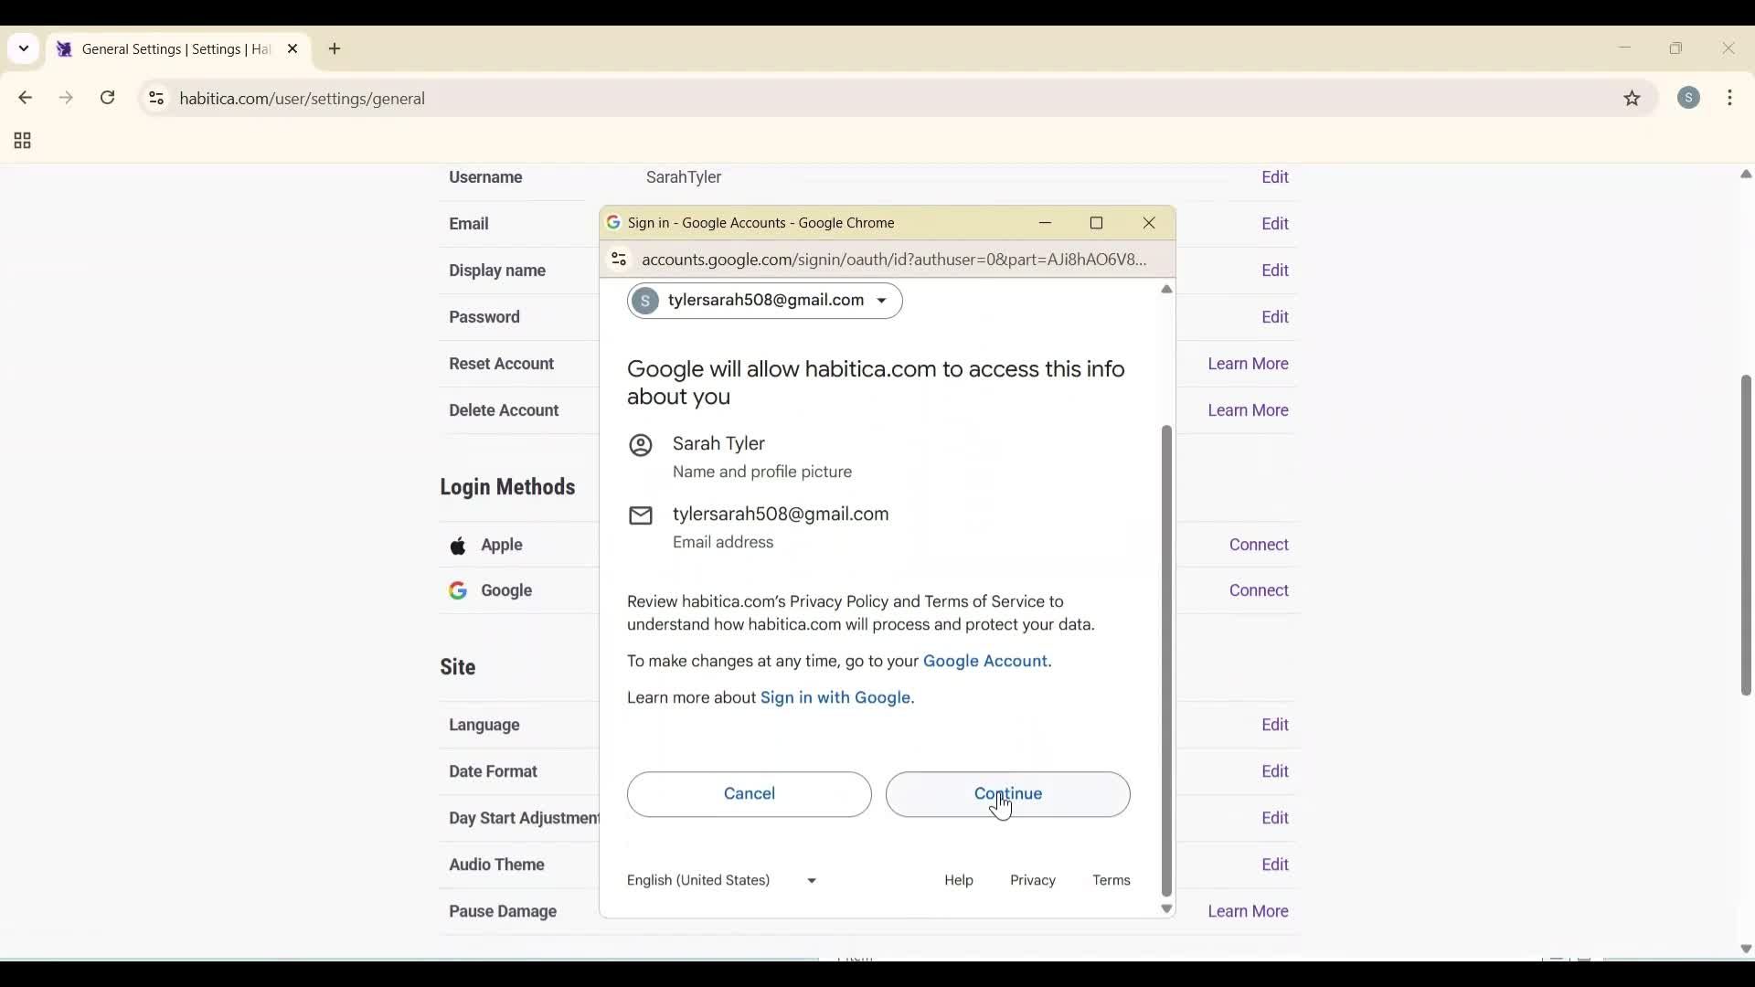Open the Sign in with Google link
The image size is (1755, 987).
pyautogui.click(x=835, y=697)
